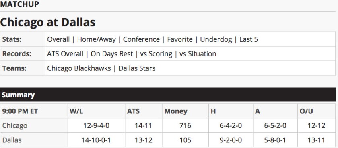The width and height of the screenshot is (338, 148).
Task: View Last 5 stats
Action: (x=249, y=39)
